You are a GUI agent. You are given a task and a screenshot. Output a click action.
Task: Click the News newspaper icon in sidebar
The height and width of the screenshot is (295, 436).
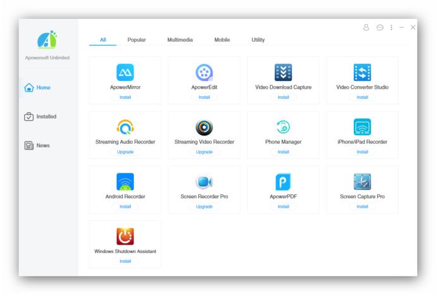28,146
